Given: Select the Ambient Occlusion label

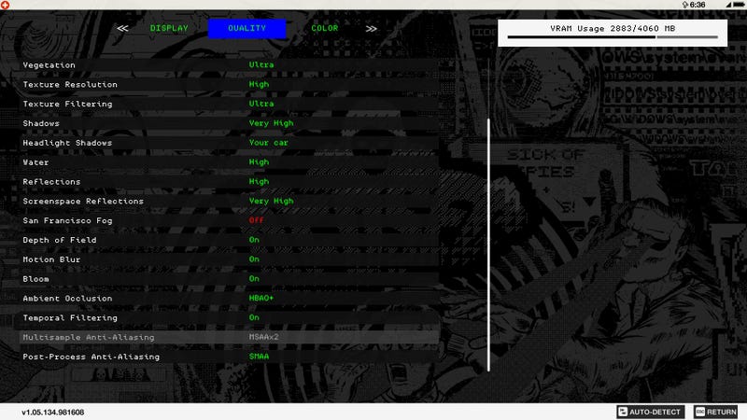Looking at the screenshot, I should tap(67, 299).
